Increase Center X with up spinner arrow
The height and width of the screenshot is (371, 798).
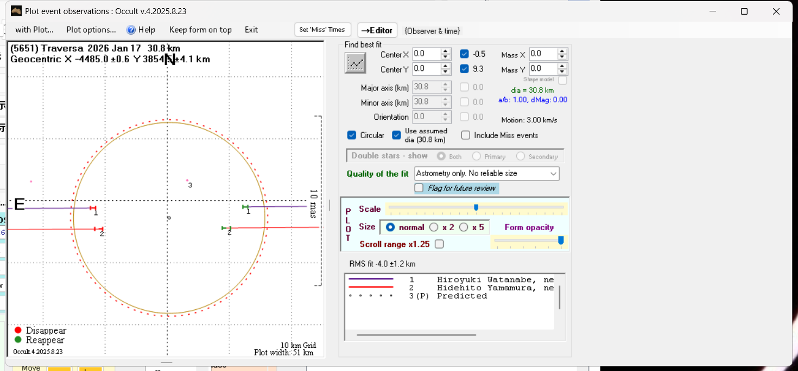pos(446,51)
